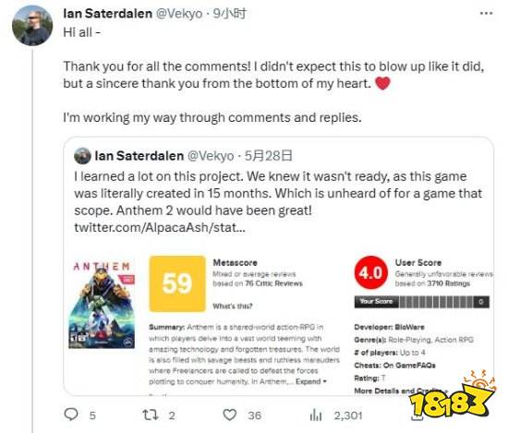The width and height of the screenshot is (508, 433).
Task: Click small avatar in quoted tweet
Action: pos(82,156)
